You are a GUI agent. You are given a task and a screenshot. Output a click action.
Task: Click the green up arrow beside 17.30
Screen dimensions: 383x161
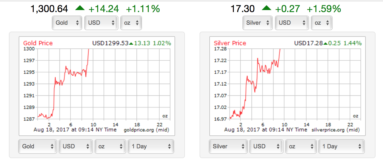click(x=267, y=9)
